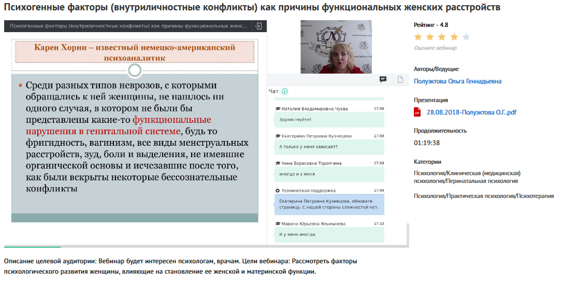Click the Карен Хорни slide title box
This screenshot has height=284, width=577.
click(135, 53)
